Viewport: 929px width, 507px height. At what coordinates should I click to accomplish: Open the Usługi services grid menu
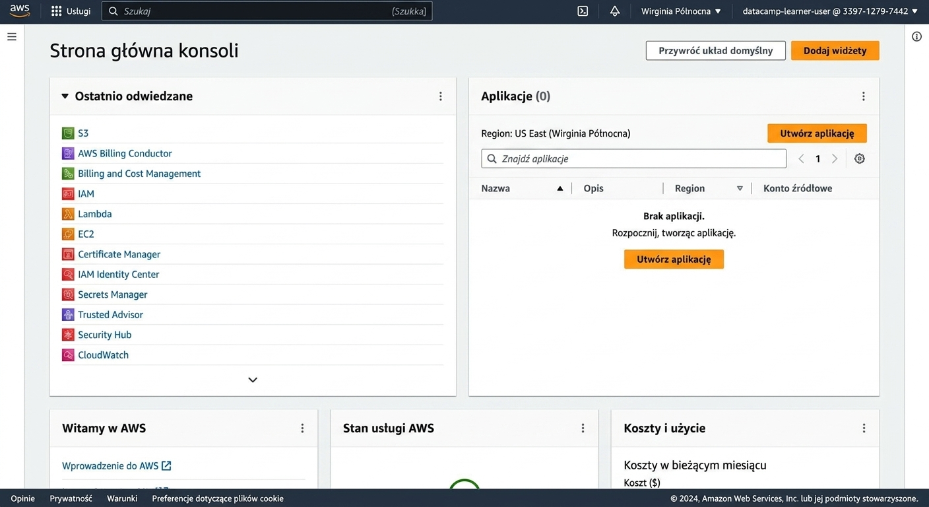point(57,11)
